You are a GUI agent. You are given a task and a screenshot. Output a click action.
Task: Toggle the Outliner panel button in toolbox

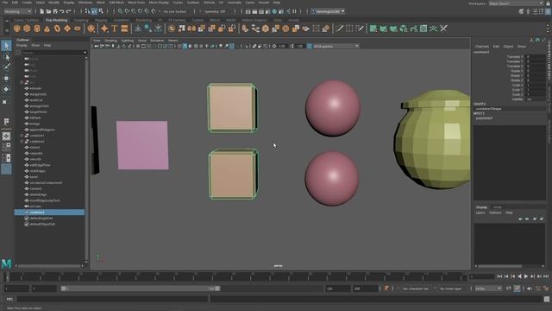pyautogui.click(x=6, y=169)
